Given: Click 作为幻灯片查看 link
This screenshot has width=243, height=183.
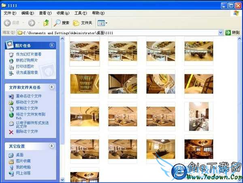Looking at the screenshot, I should coord(29,54).
